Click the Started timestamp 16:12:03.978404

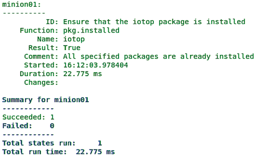(x=96, y=65)
